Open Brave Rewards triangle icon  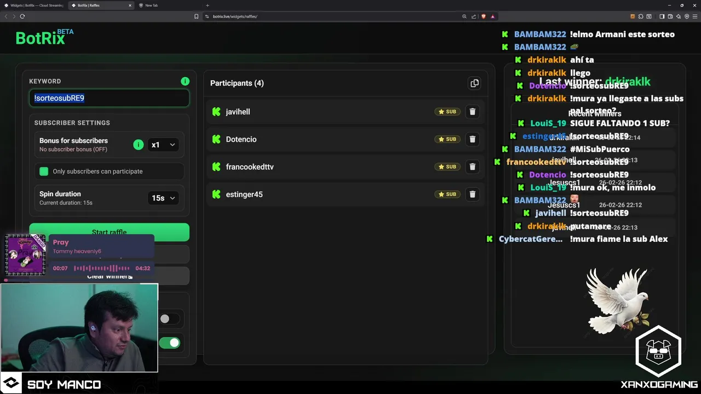click(493, 16)
